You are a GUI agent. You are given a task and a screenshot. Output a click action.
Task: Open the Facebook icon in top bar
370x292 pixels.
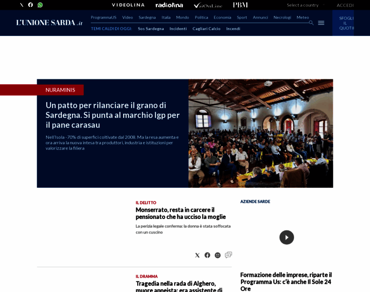point(31,5)
